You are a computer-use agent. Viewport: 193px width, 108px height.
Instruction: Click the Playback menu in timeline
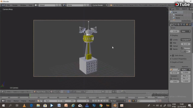point(32,101)
